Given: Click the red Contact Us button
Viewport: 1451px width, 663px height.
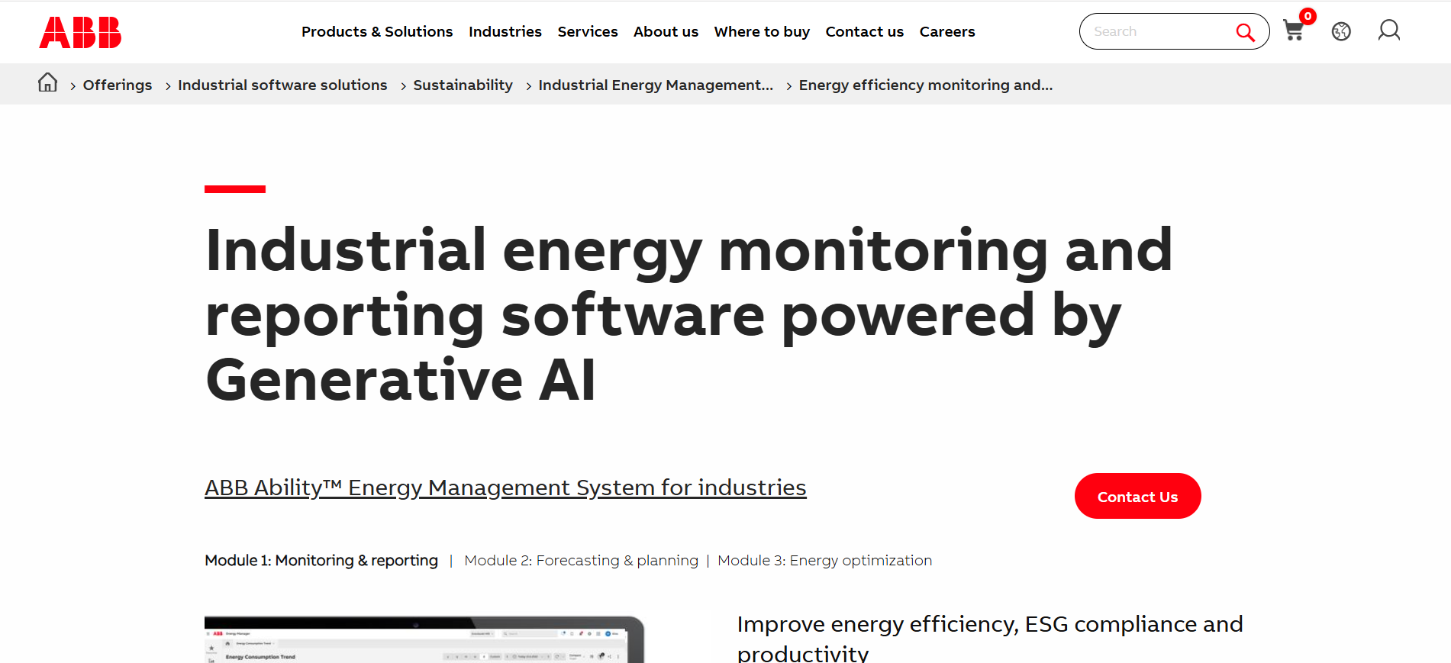Looking at the screenshot, I should click(1137, 496).
